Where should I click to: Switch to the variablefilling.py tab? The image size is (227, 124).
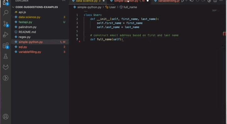pyautogui.click(x=167, y=1)
